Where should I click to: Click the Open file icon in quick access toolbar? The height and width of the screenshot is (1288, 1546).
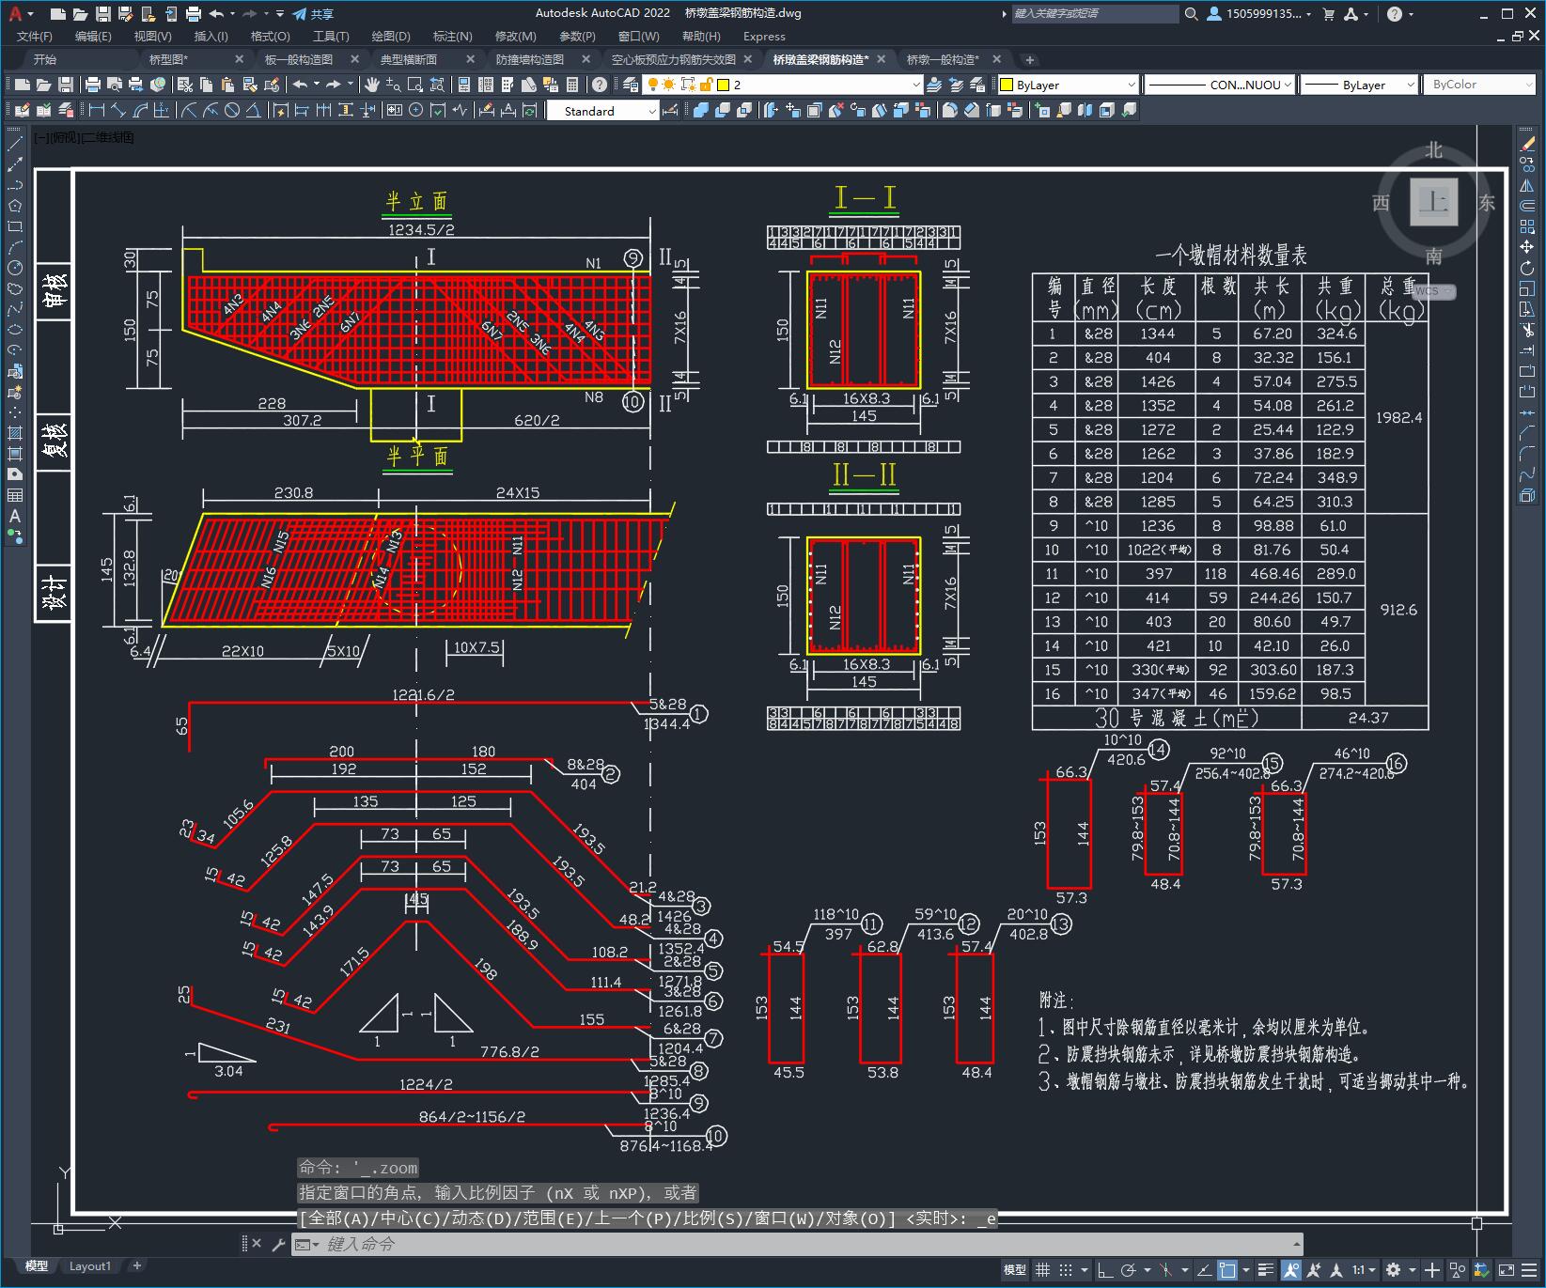point(81,14)
